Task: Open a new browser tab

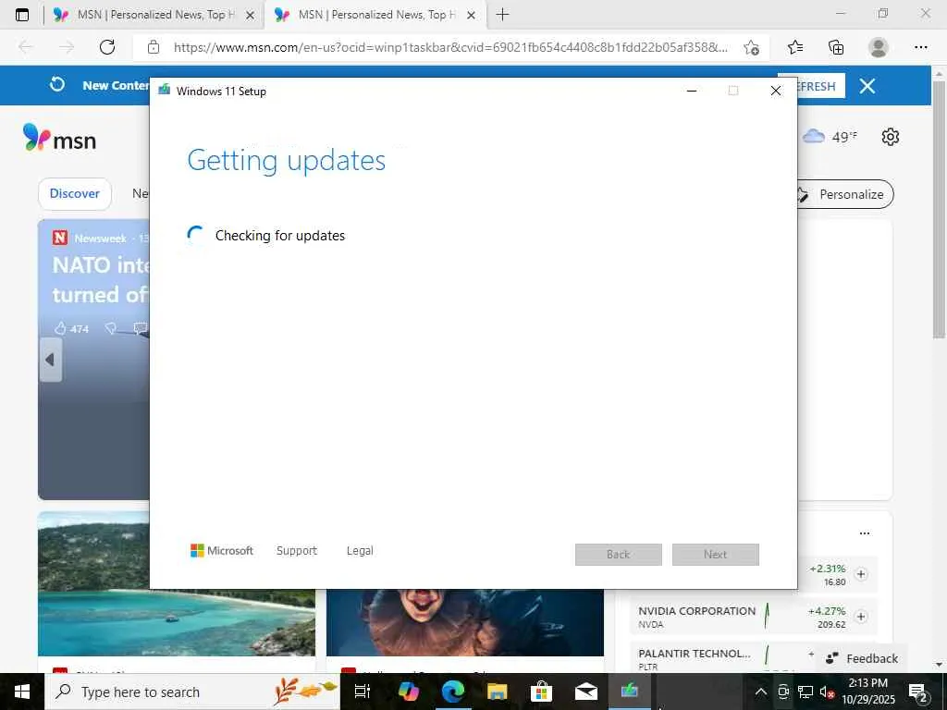Action: 502,15
